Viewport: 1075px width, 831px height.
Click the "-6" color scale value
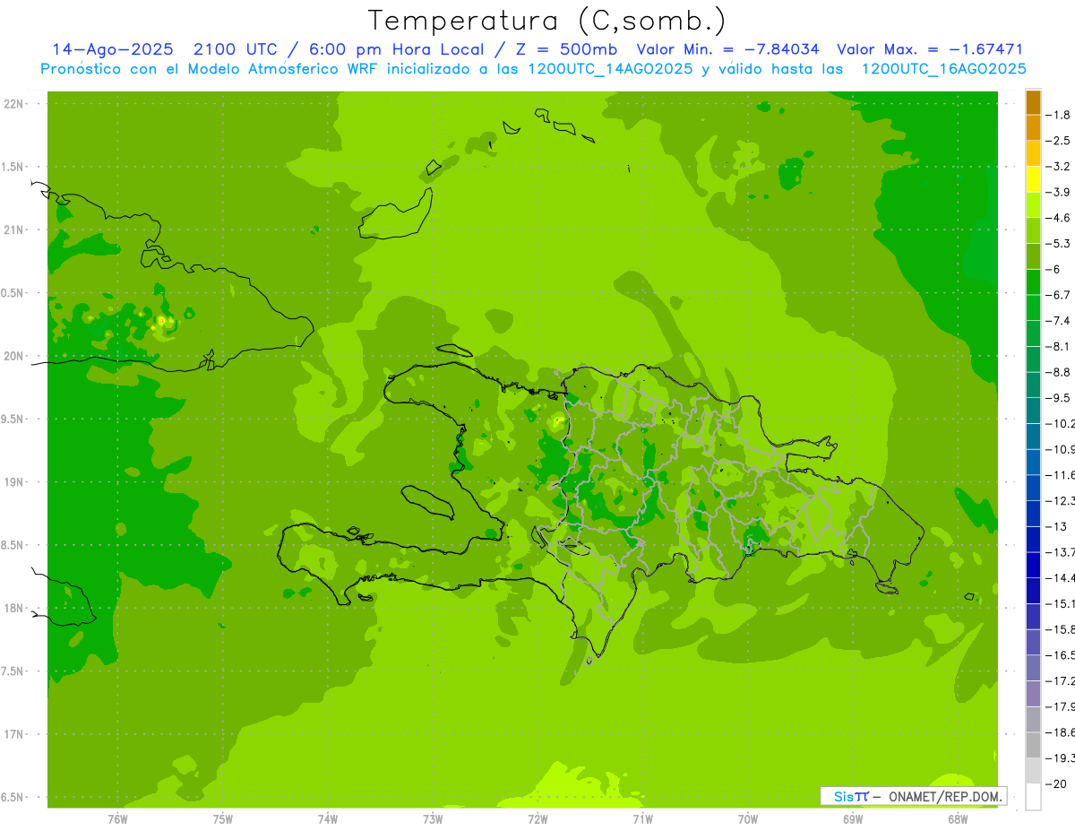tap(1054, 269)
